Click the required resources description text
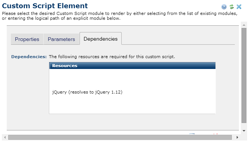 112,57
